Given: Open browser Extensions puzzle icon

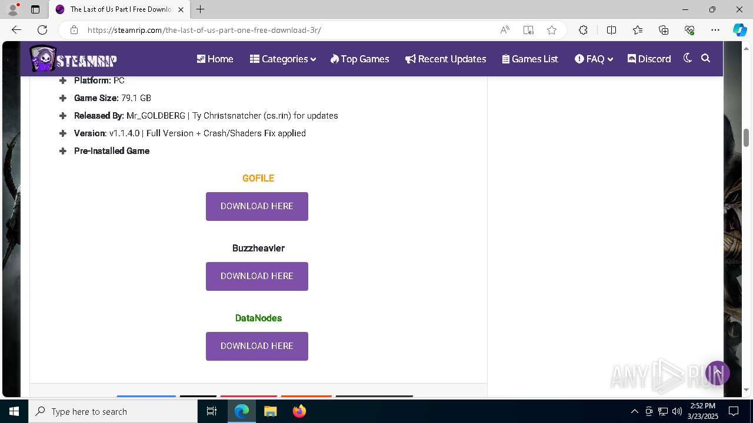Looking at the screenshot, I should coord(583,30).
